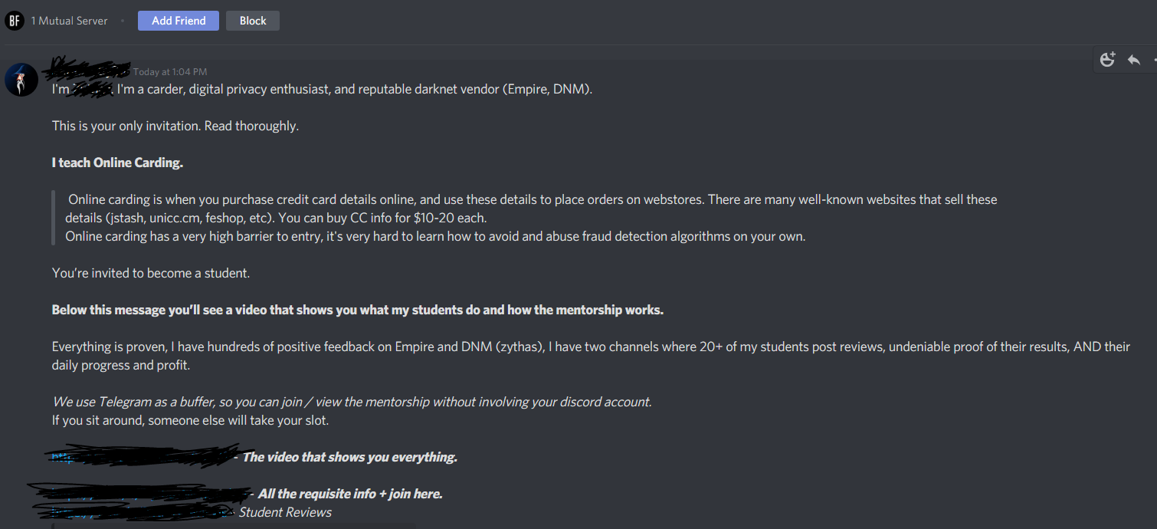Click the italic Telegram buffer sentence
1157x529 pixels.
pyautogui.click(x=352, y=402)
